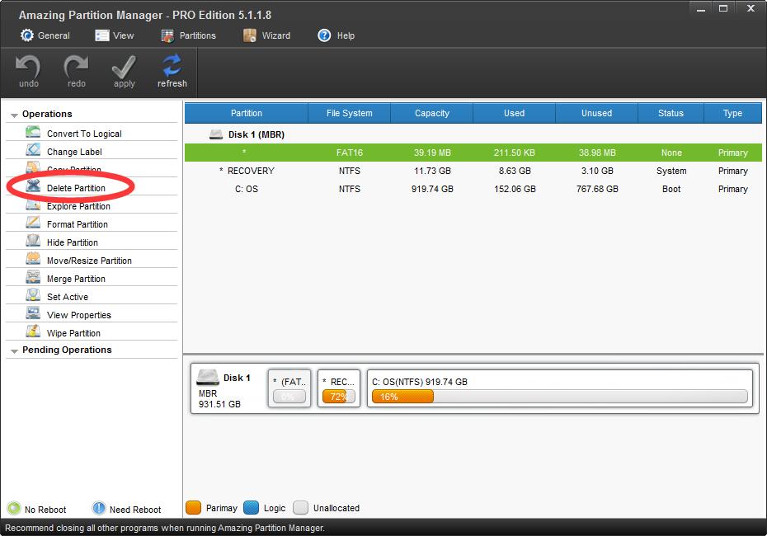Viewport: 767px width, 536px height.
Task: Choose Move/Resize Partition operation
Action: pyautogui.click(x=92, y=261)
